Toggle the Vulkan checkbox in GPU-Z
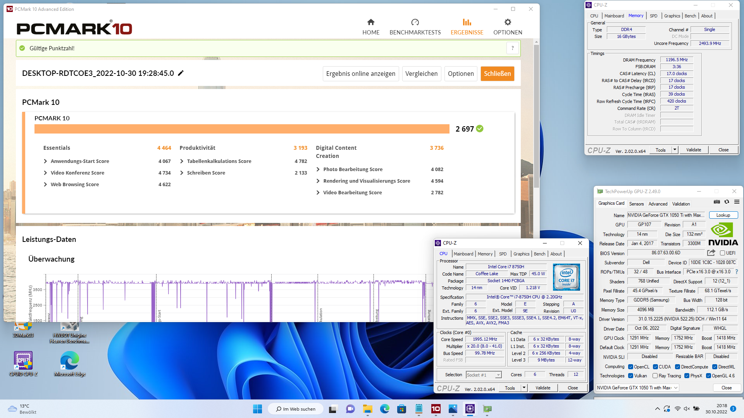744x418 pixels. pyautogui.click(x=630, y=376)
